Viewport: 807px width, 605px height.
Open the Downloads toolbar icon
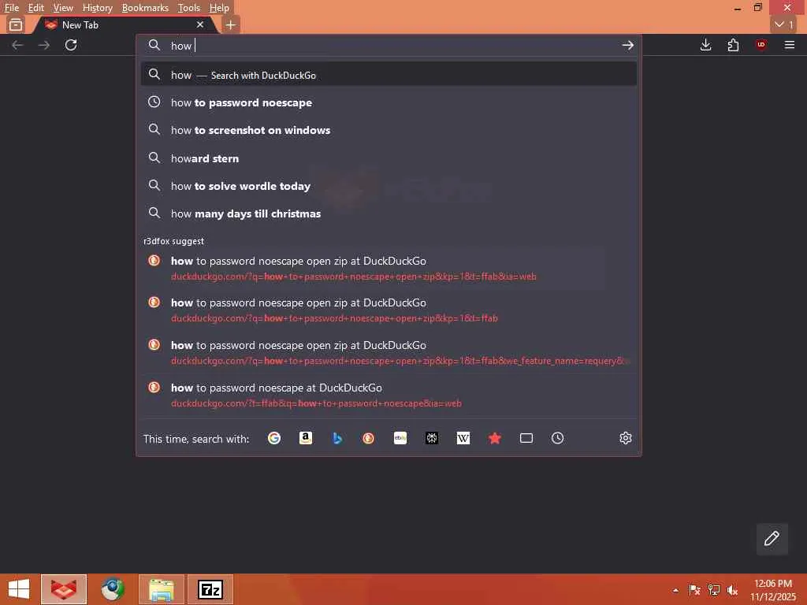tap(705, 45)
